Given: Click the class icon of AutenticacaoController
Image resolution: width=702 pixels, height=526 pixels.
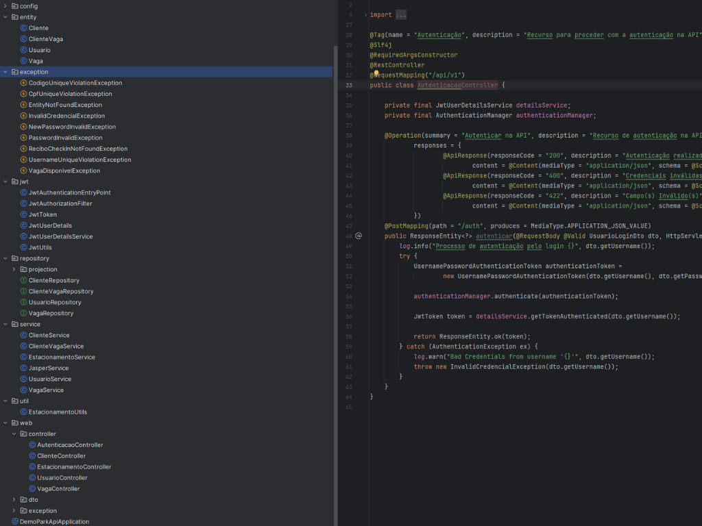Looking at the screenshot, I should (x=32, y=444).
